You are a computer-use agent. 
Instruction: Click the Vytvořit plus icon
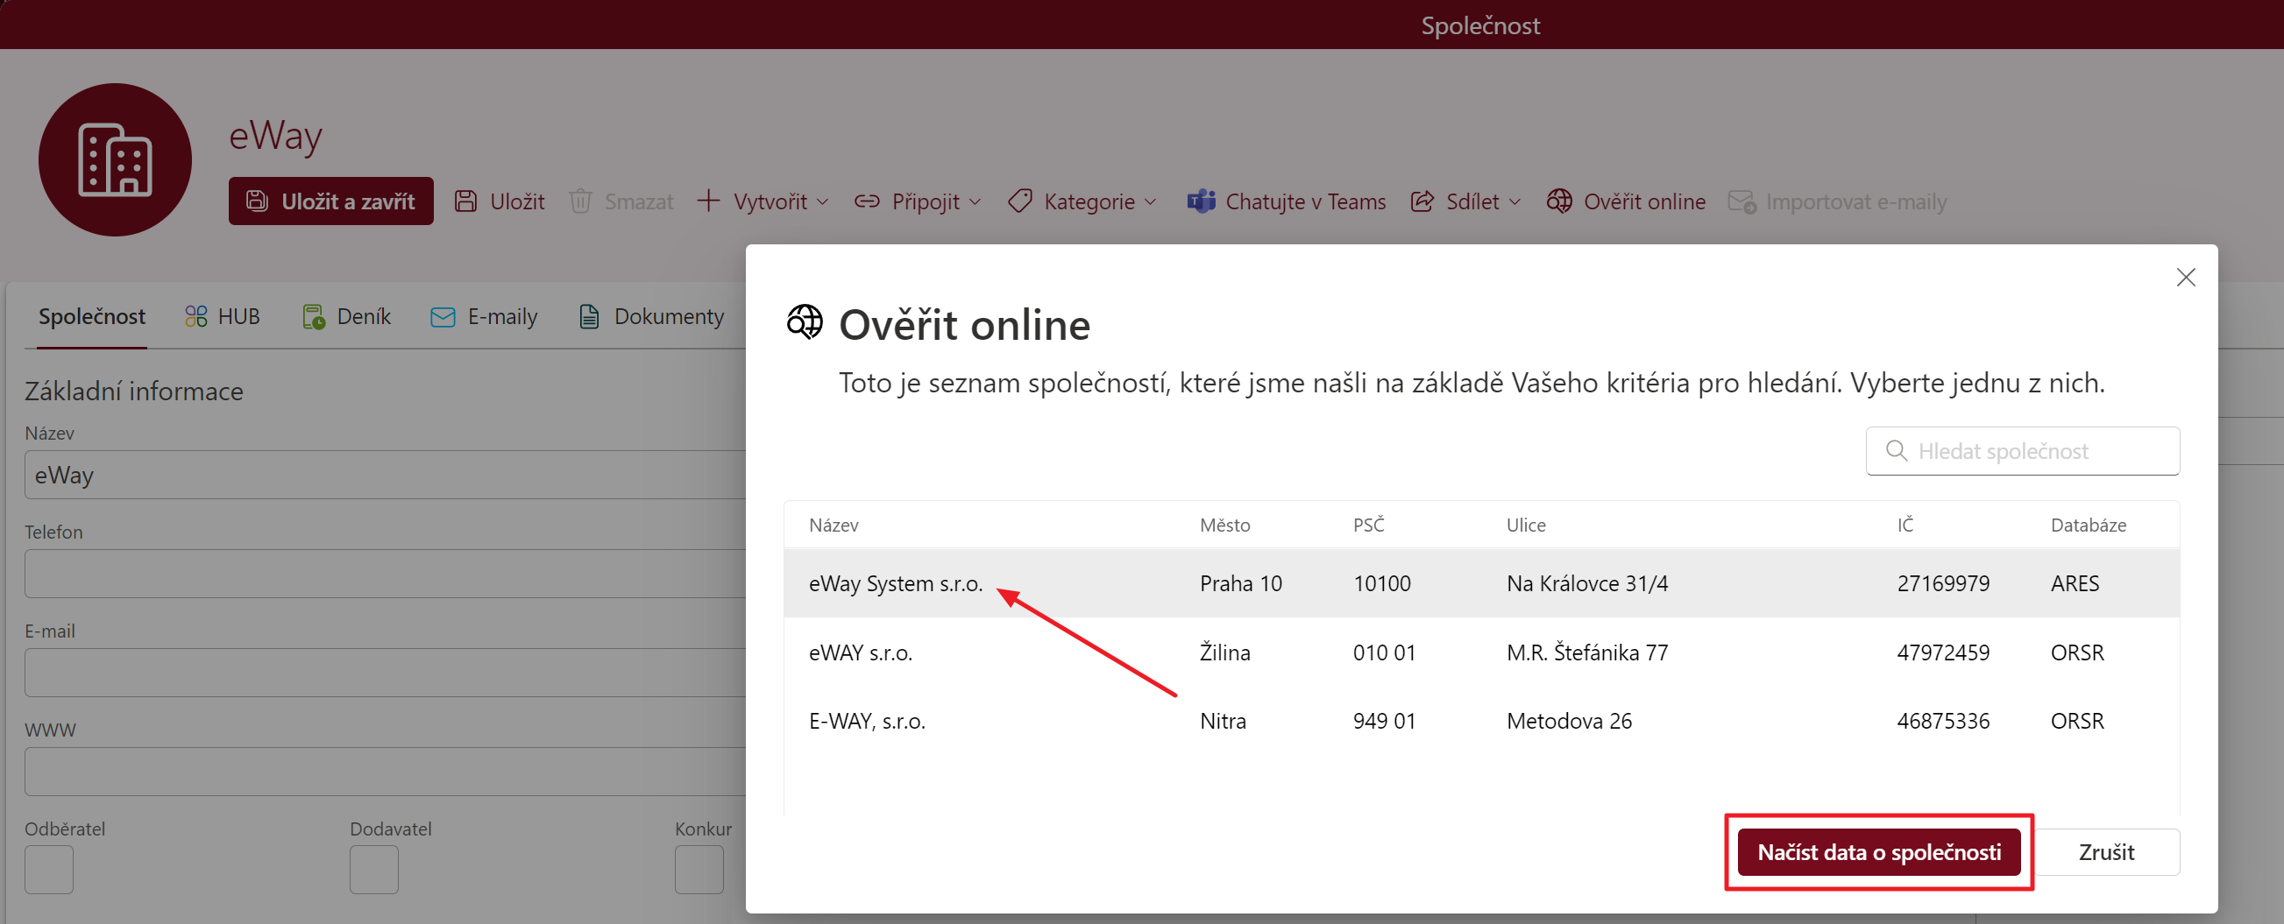[x=707, y=201]
